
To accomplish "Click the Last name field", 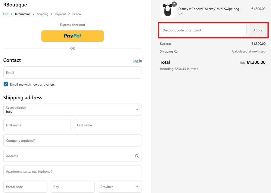I will [x=108, y=125].
